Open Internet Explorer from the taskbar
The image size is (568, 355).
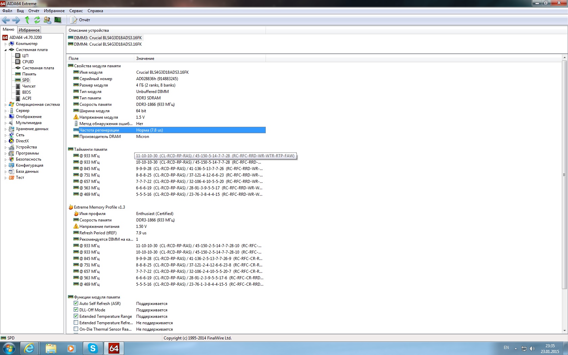pyautogui.click(x=30, y=348)
